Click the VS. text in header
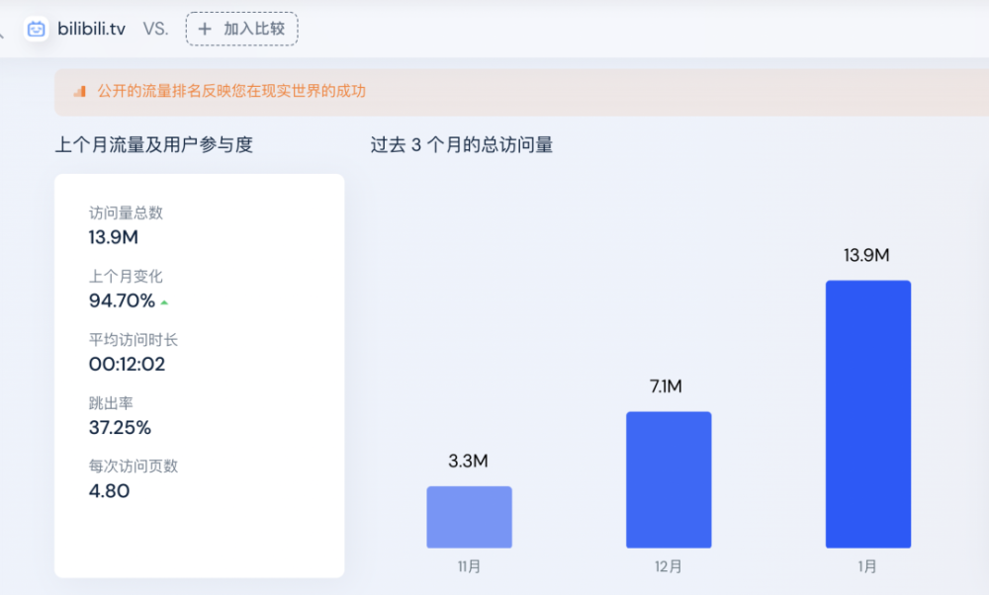Image resolution: width=989 pixels, height=595 pixels. coord(155,29)
